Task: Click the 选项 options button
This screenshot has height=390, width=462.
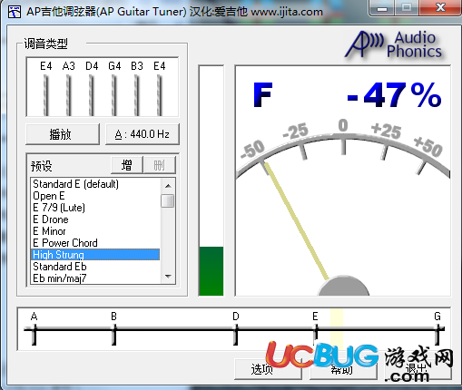Action: [x=268, y=369]
